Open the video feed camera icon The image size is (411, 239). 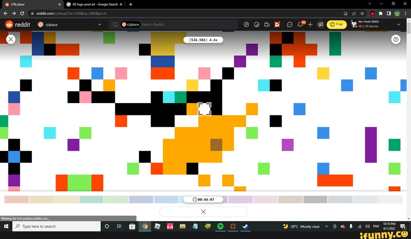267,24
